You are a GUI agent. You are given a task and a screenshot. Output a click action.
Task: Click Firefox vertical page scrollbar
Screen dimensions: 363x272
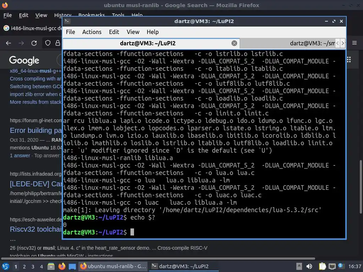click(361, 187)
